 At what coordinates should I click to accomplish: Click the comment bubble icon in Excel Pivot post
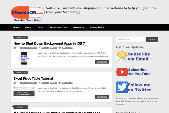click(x=60, y=83)
